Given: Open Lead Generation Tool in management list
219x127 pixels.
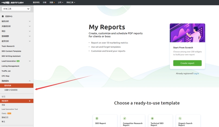Looking at the screenshot, I should tap(10, 109).
